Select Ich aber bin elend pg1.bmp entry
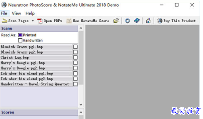The height and width of the screenshot is (119, 203). click(36, 73)
